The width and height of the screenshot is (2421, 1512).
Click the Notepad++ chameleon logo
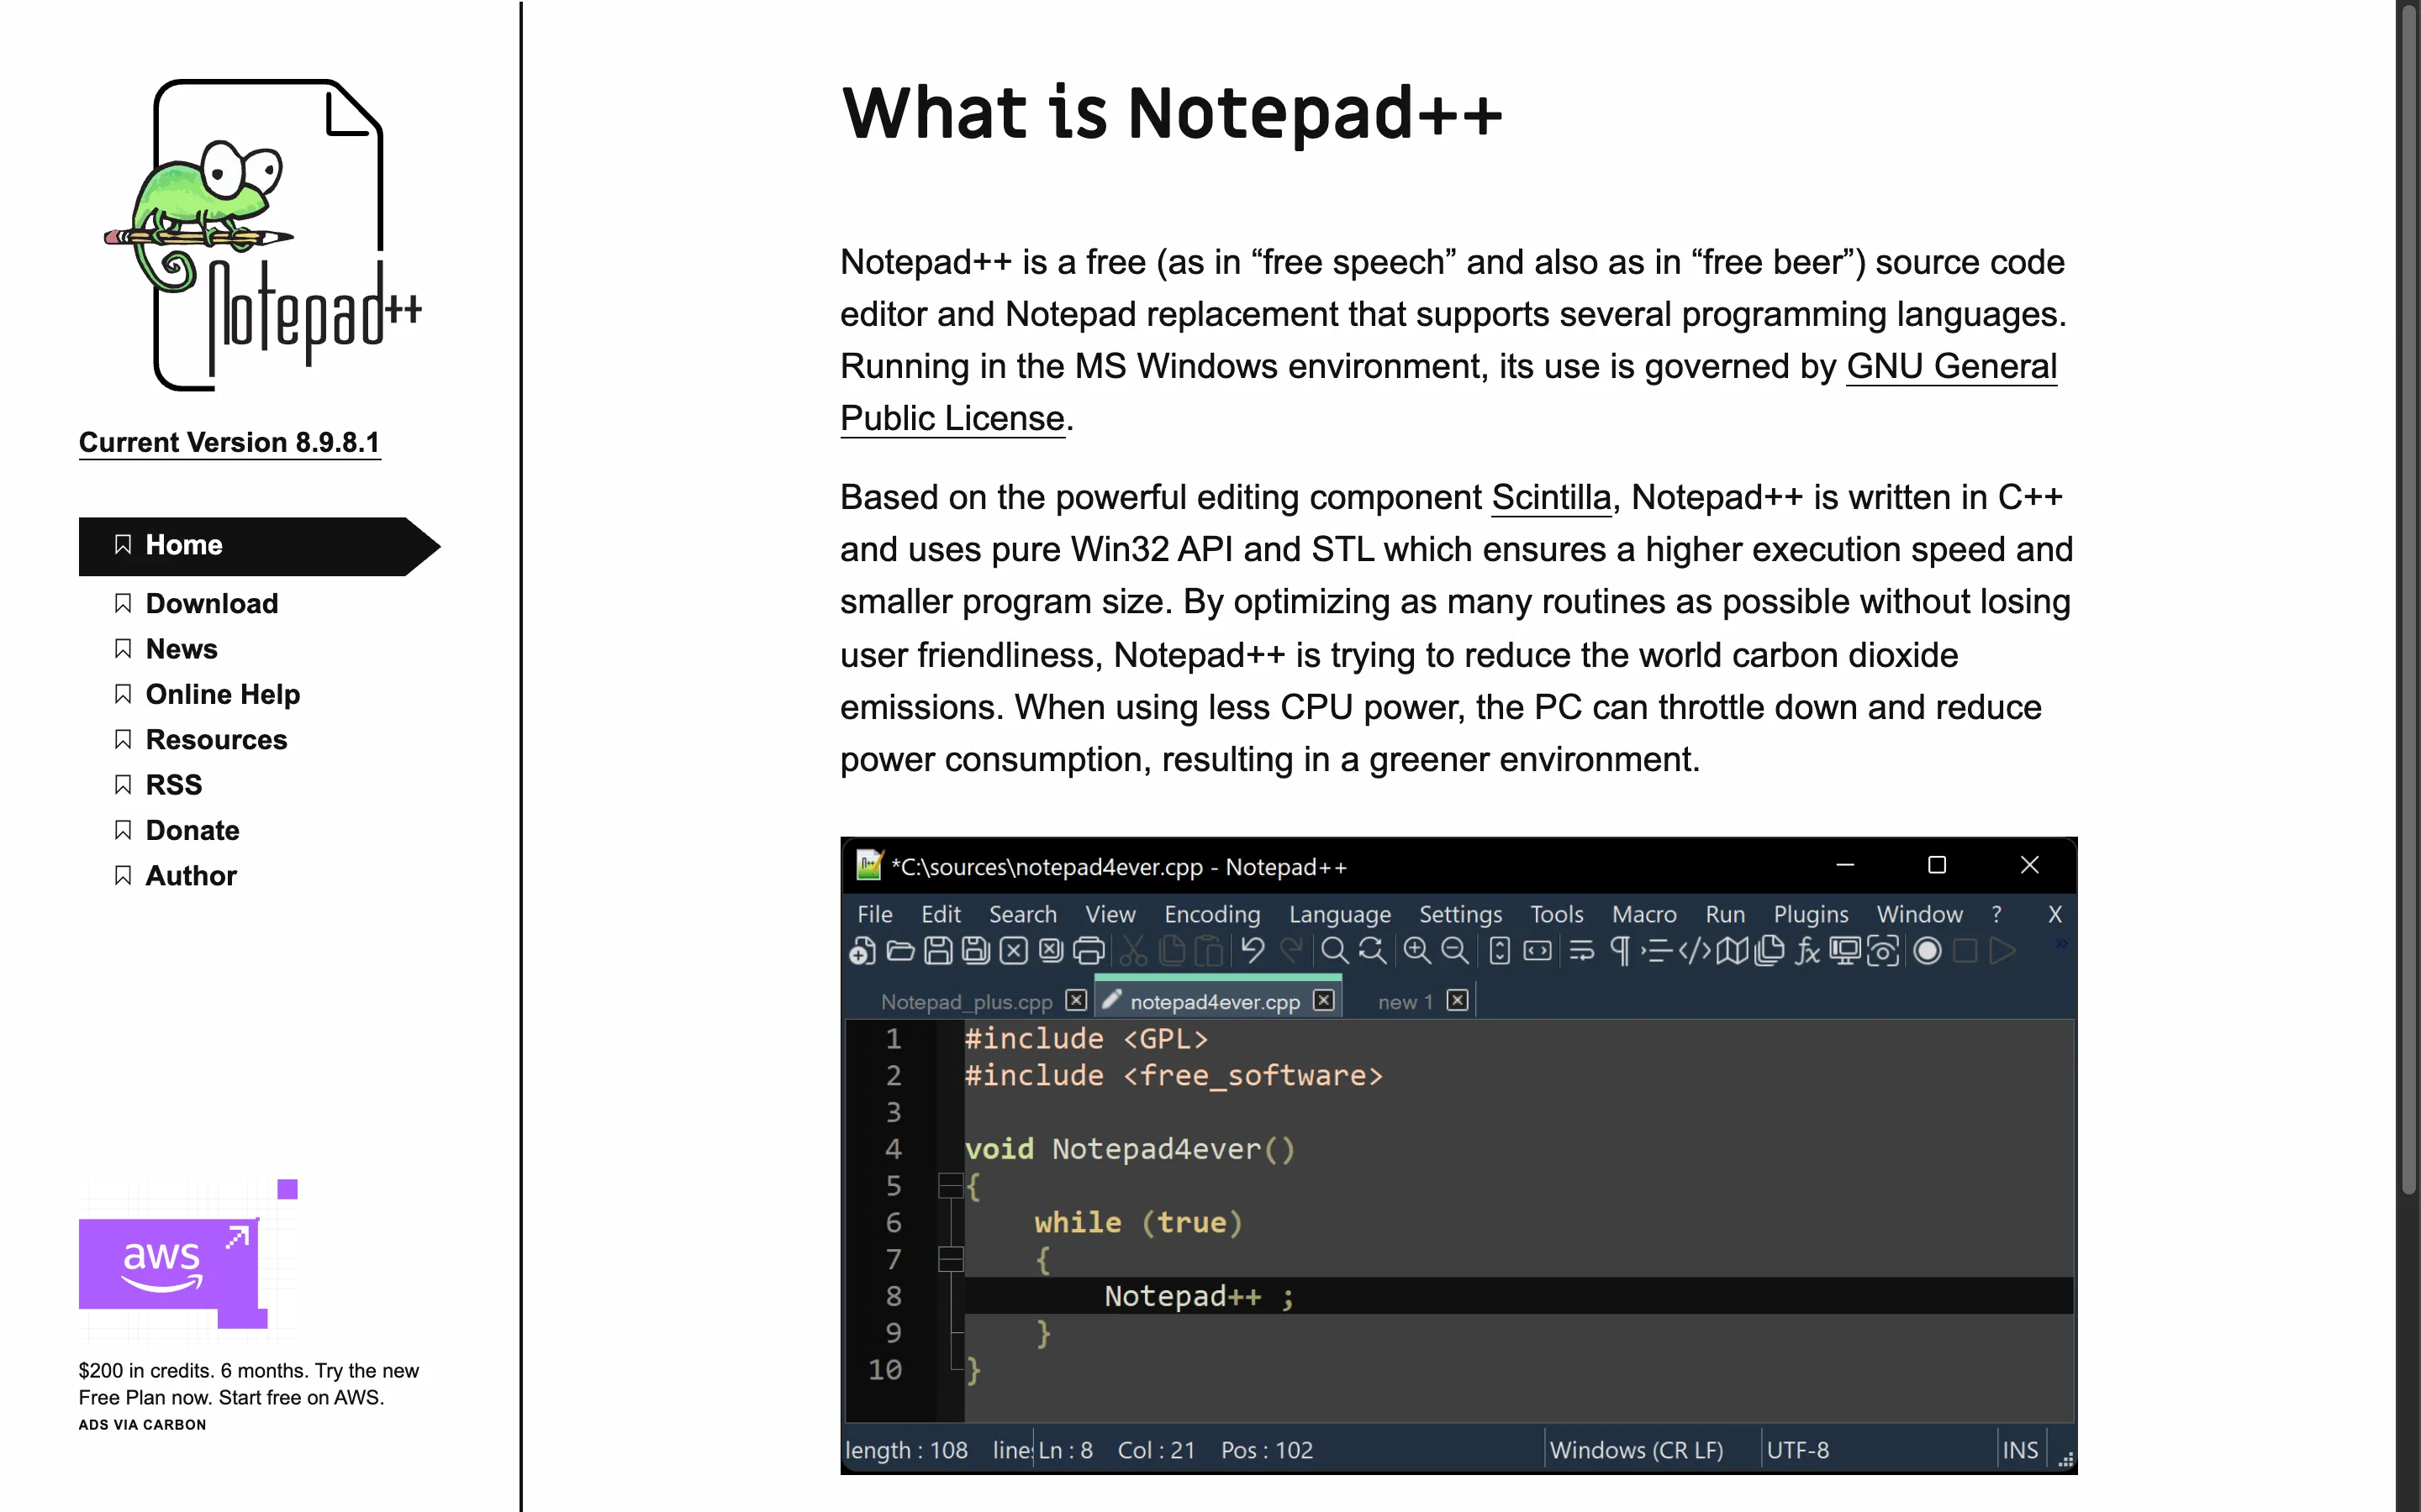point(262,235)
